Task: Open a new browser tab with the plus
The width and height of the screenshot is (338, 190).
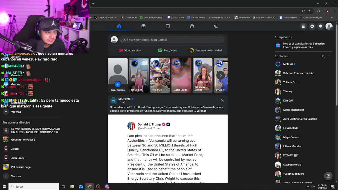Action: tap(93, 3)
